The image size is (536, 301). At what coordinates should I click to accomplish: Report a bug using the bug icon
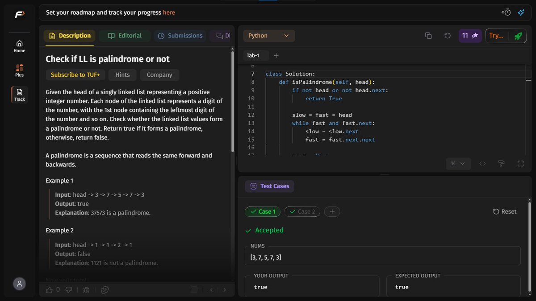click(x=86, y=290)
